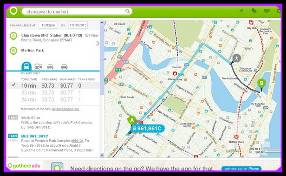Click the Bus 961, 961C link
This screenshot has width=286, height=176.
34,136
